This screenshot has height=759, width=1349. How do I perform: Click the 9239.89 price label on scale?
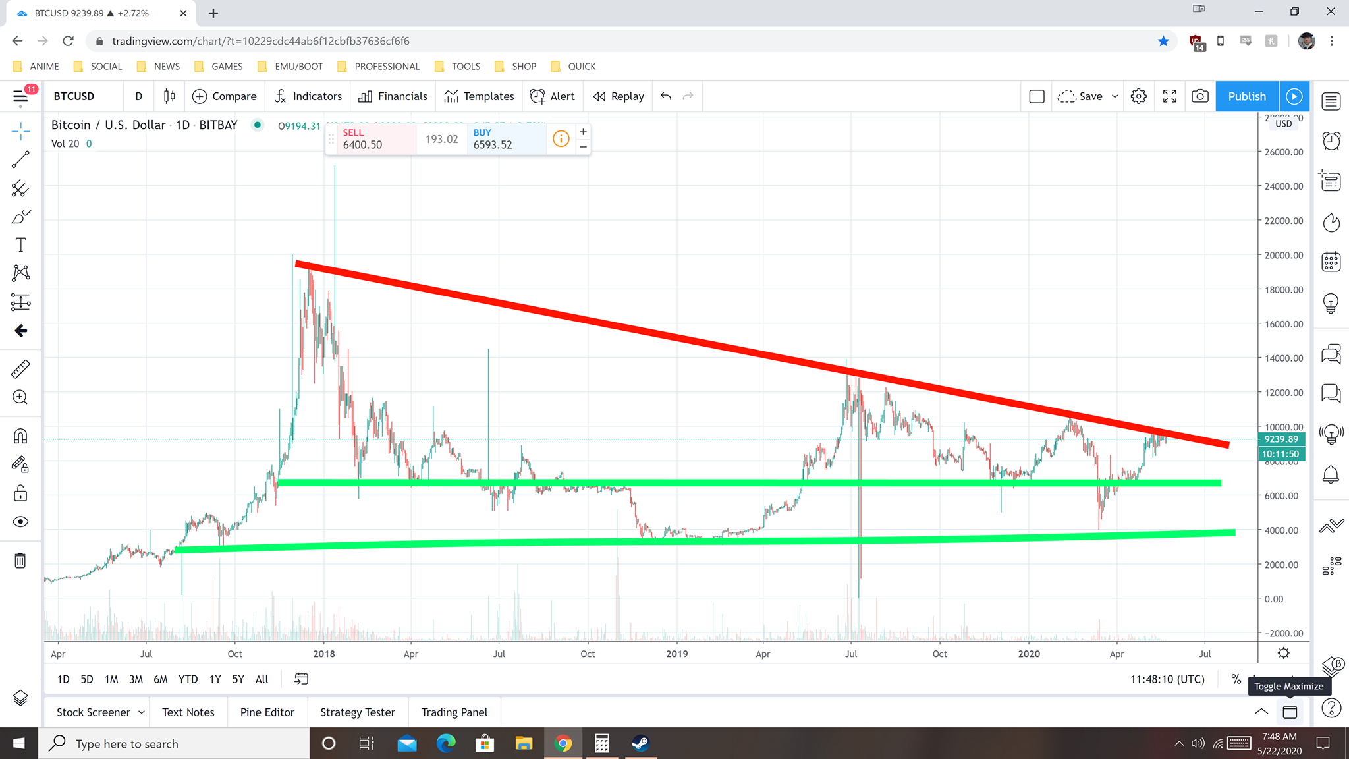1280,439
